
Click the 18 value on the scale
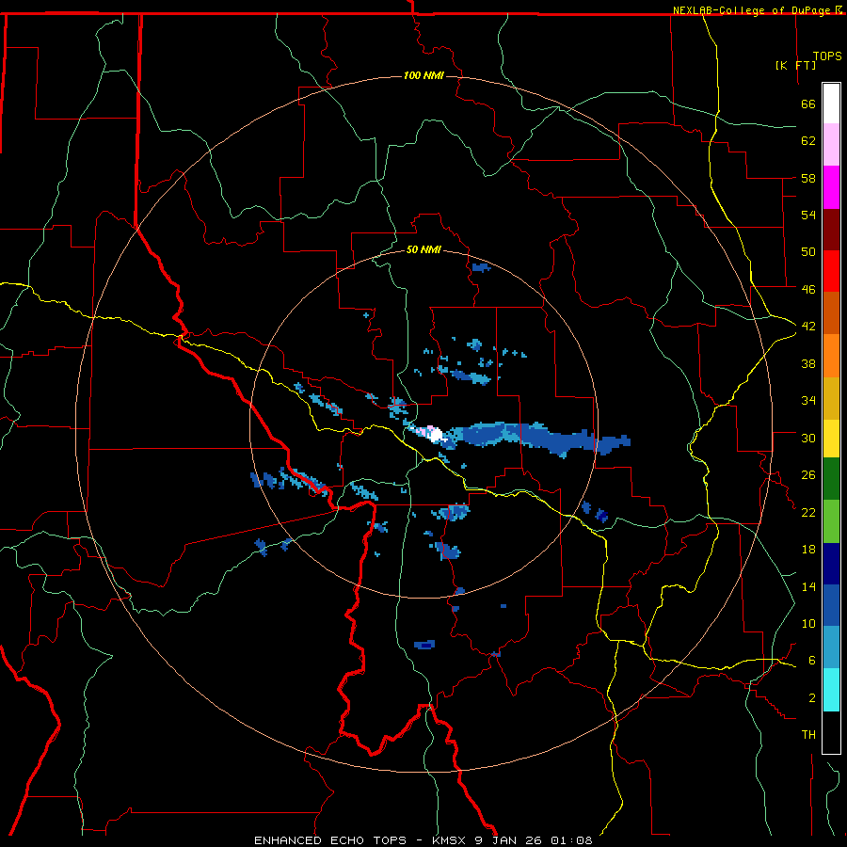[808, 550]
